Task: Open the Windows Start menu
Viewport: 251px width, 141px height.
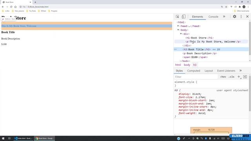Action: (3, 138)
